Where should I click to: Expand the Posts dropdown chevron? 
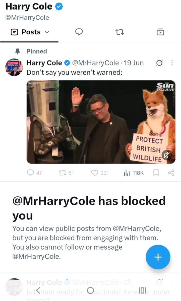coord(47,32)
